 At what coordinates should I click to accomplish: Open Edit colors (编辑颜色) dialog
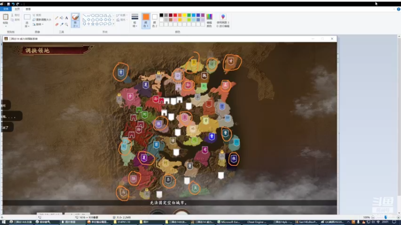[209, 20]
